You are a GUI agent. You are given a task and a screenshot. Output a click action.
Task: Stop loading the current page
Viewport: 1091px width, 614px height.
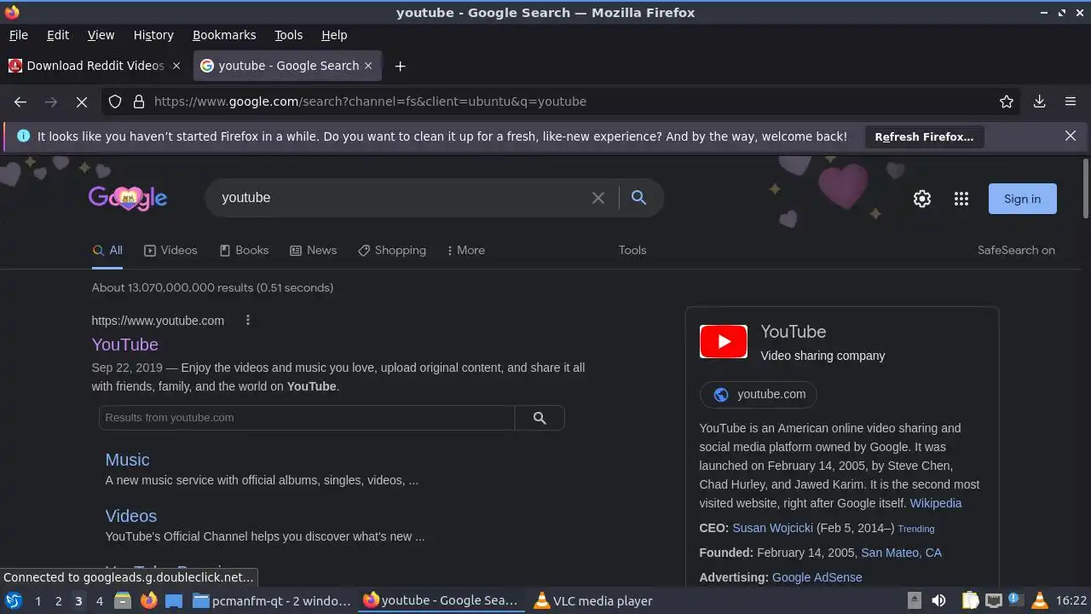point(82,101)
